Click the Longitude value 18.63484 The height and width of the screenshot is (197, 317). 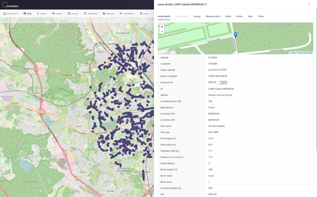(x=213, y=64)
